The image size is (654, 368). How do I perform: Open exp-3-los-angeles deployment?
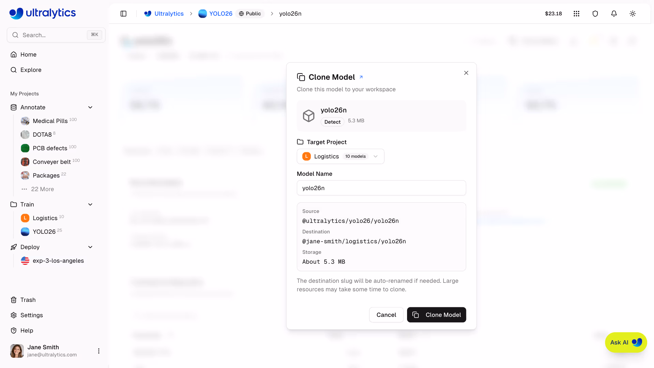(58, 261)
